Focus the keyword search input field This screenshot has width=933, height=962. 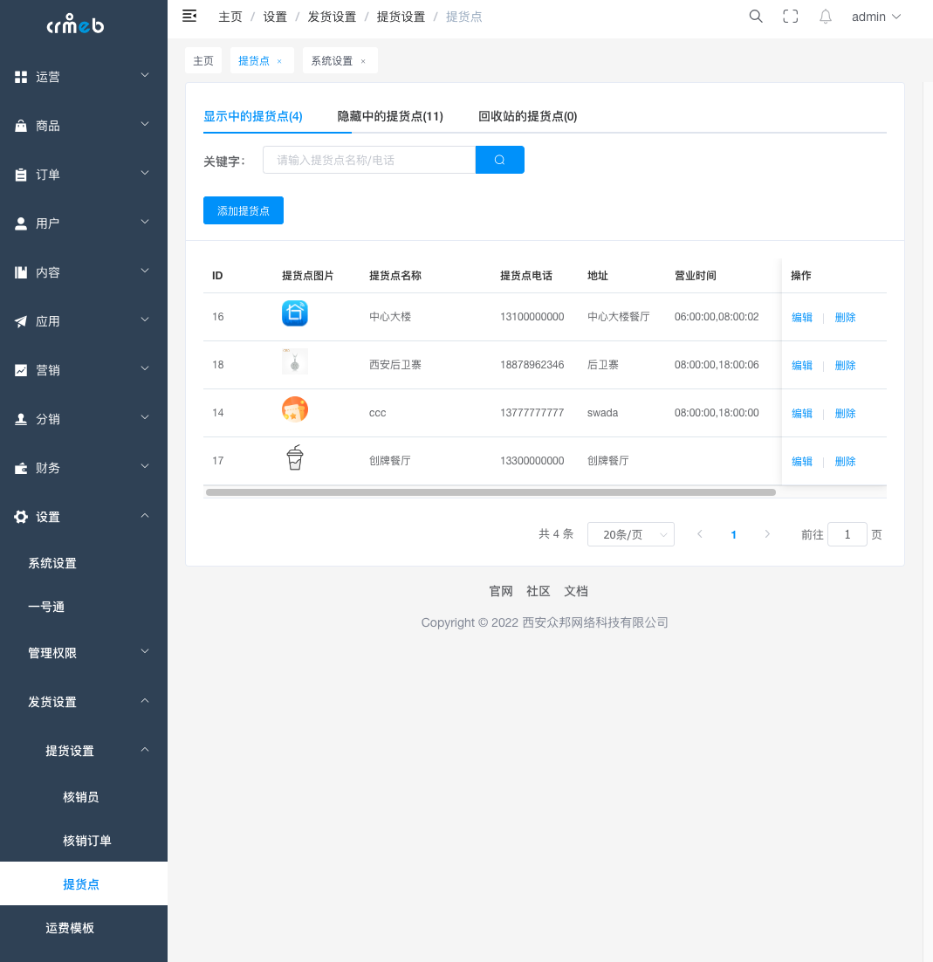[369, 160]
